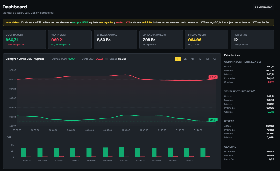This screenshot has height=171, width=280.
Task: Click the Estadisticas heading
Action: 232,55
